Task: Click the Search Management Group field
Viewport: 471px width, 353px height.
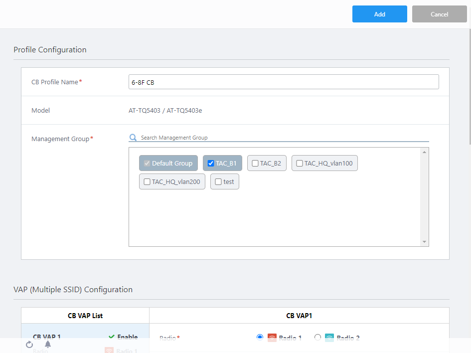Action: [x=284, y=138]
